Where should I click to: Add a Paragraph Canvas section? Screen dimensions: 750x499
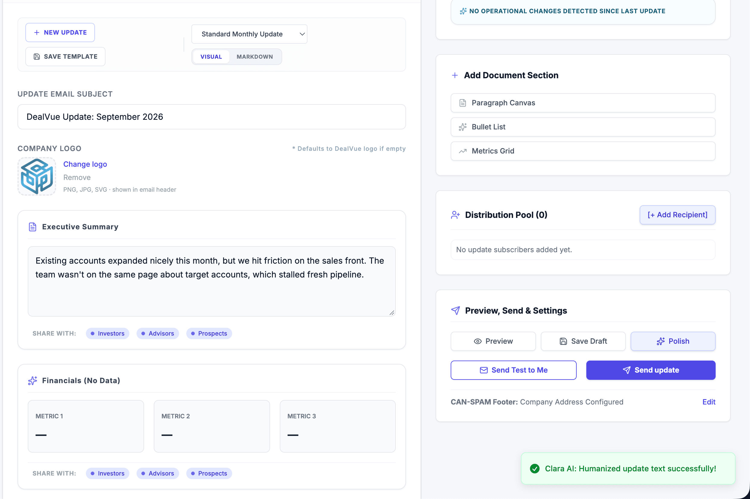pos(583,103)
